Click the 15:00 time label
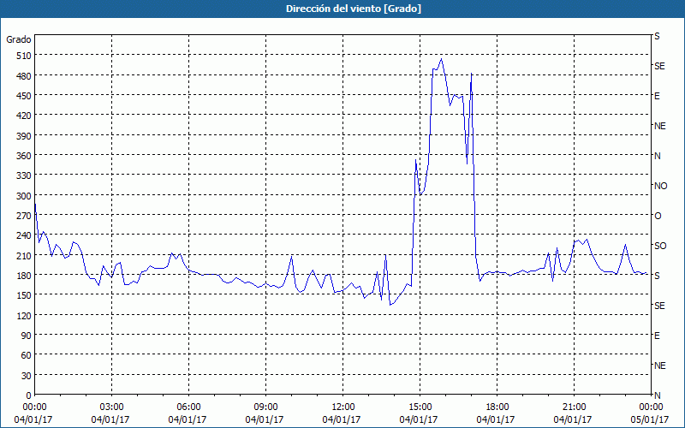This screenshot has width=685, height=428. [420, 407]
